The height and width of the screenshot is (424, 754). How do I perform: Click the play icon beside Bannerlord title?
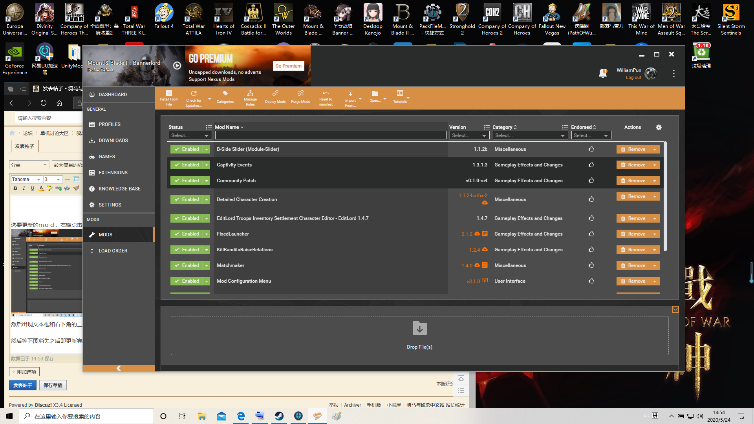point(177,66)
